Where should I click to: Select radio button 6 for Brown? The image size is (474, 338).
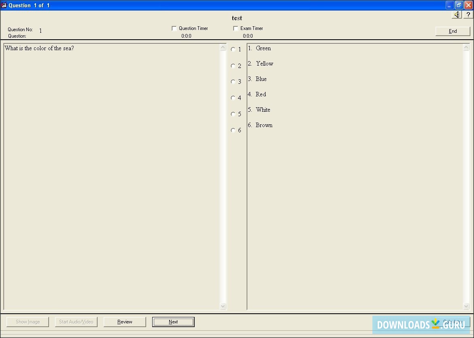coord(233,130)
